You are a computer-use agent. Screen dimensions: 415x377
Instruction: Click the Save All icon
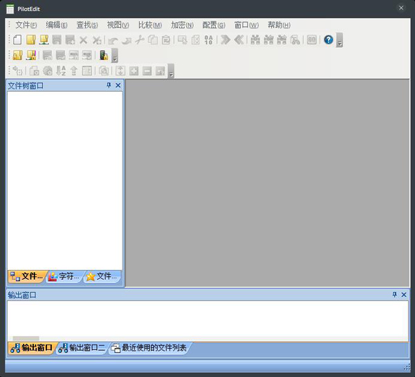tap(70, 40)
